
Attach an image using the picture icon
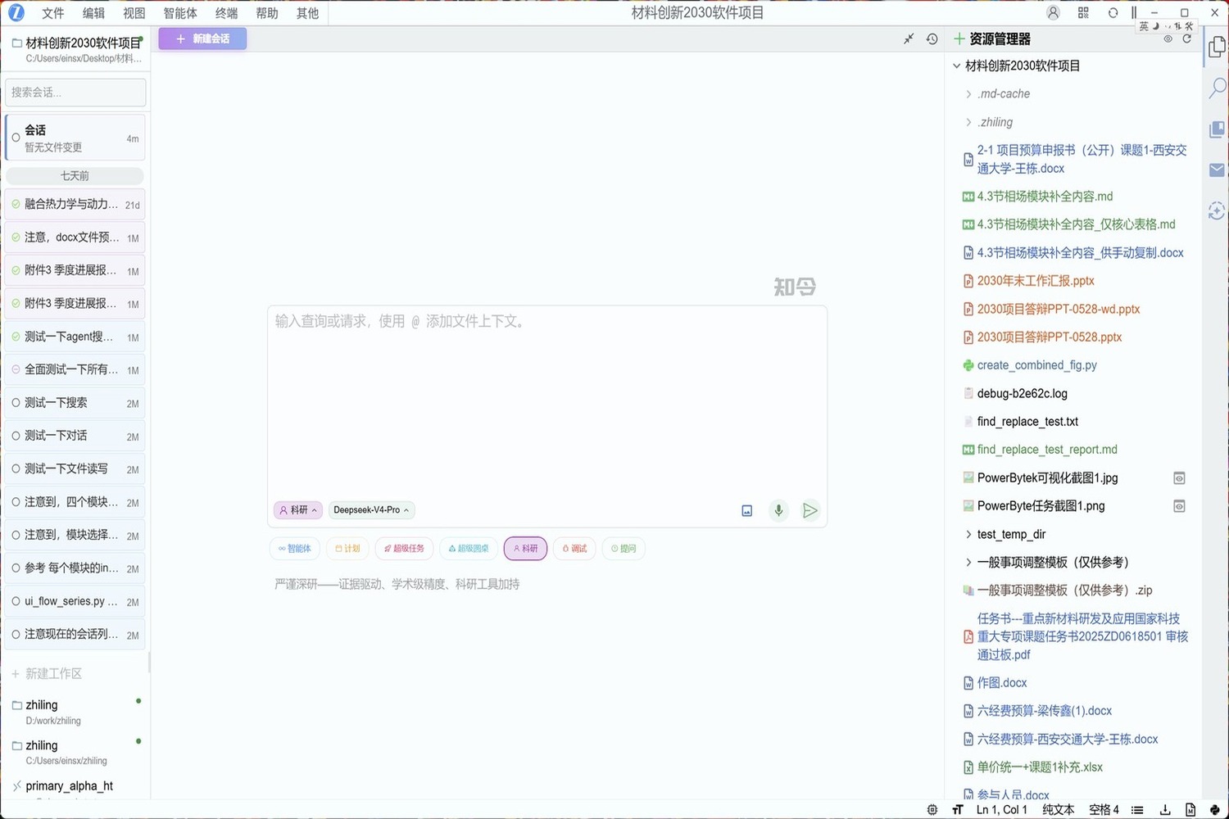(x=746, y=510)
